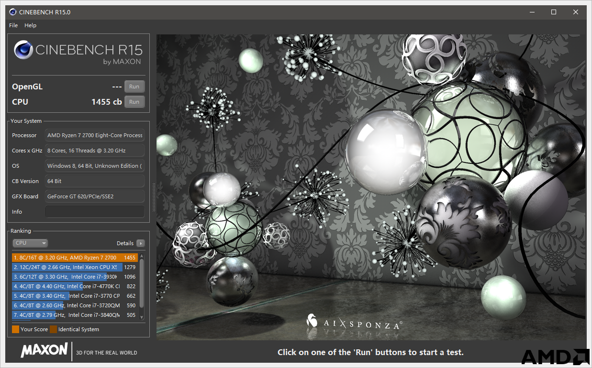Click the Cinema 4D sphere logo
Viewport: 592px width, 368px height.
[23, 50]
